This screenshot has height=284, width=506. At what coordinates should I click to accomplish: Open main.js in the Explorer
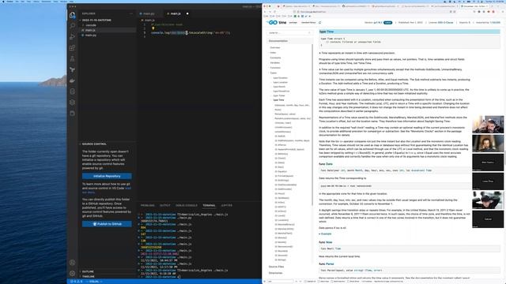pyautogui.click(x=90, y=30)
